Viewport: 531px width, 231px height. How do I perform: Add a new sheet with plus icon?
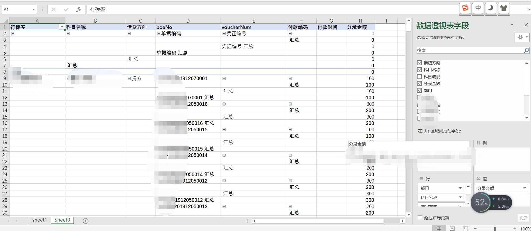pos(86,221)
